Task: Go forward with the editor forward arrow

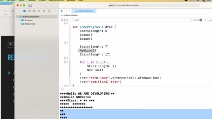Action: 70,11
